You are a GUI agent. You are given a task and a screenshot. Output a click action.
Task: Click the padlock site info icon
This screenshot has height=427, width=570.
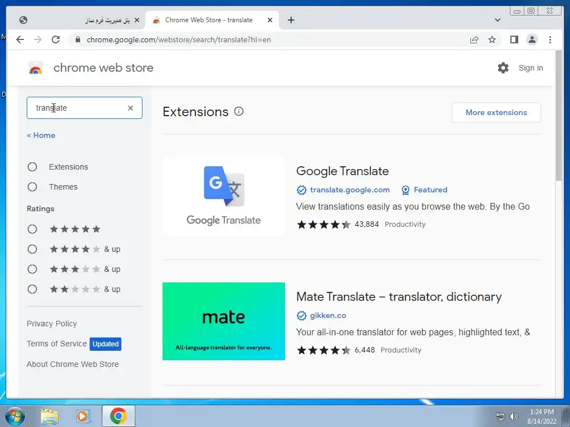77,39
